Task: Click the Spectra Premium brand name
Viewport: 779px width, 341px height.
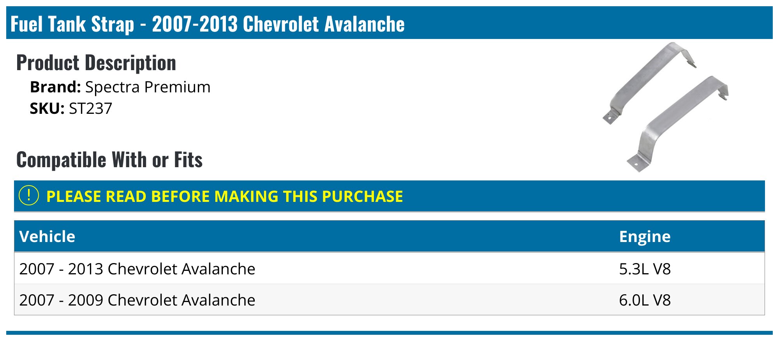Action: click(x=148, y=87)
